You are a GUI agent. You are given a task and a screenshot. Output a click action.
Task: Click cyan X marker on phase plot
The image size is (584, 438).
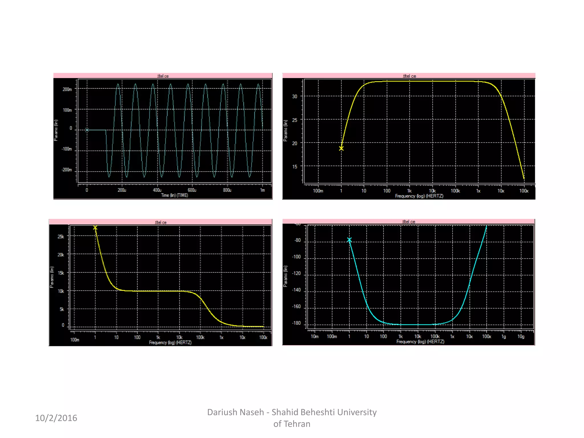pyautogui.click(x=349, y=240)
